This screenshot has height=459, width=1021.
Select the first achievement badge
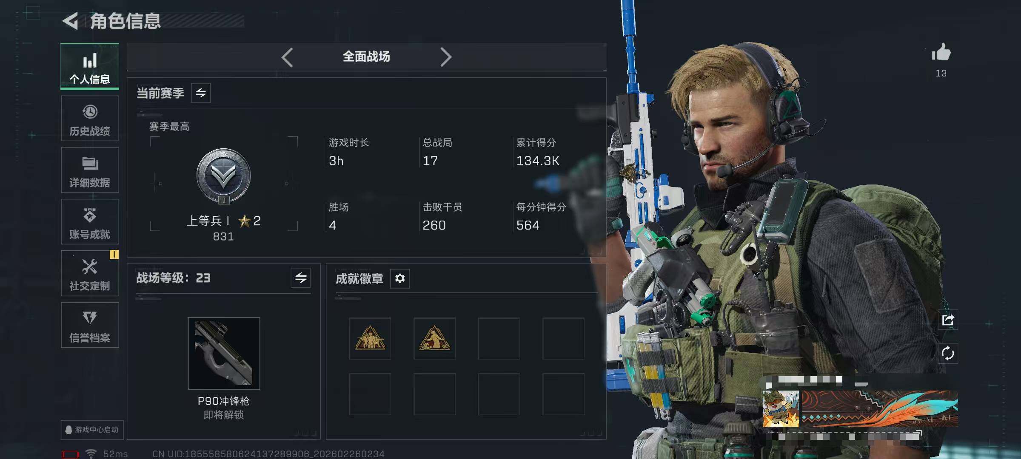coord(370,339)
